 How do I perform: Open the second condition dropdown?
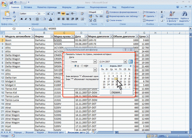[95, 70]
